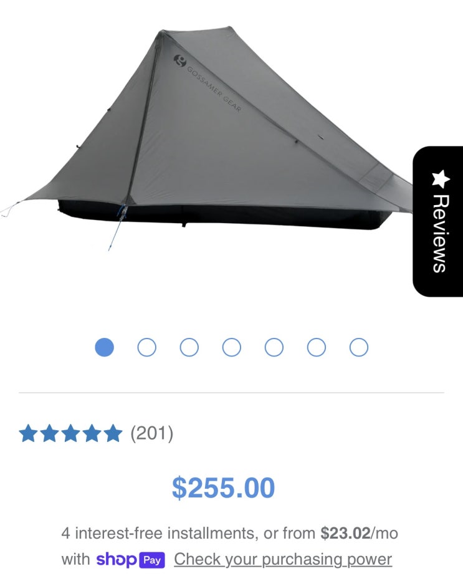Open Check your purchasing power link

[283, 559]
